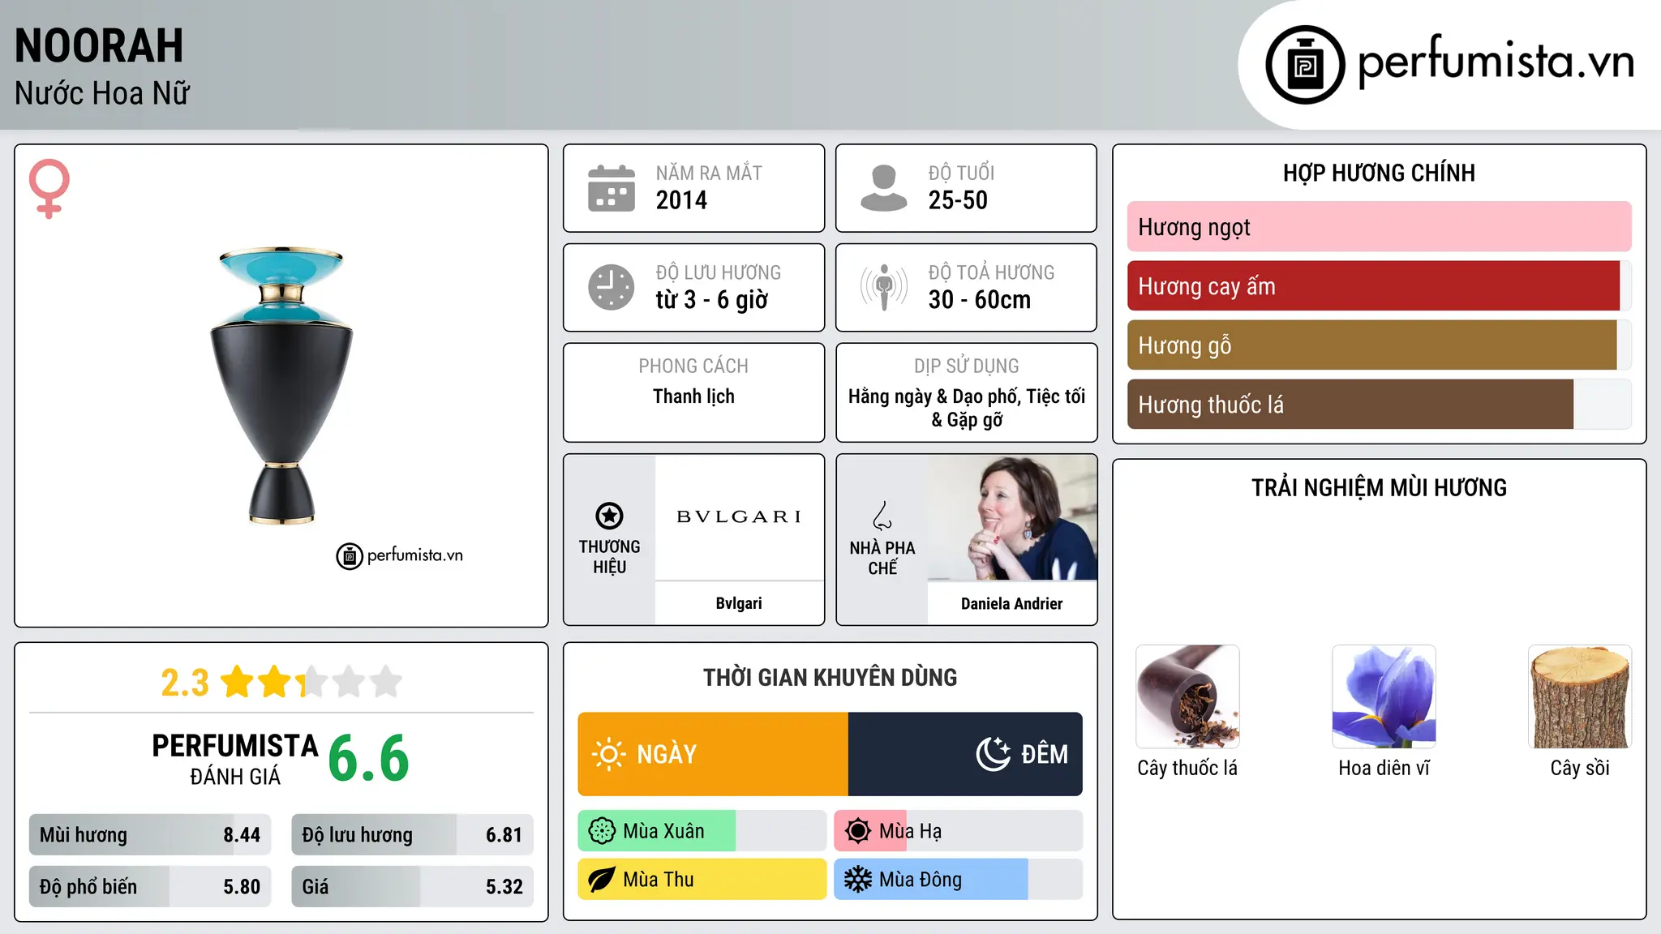Click the Hương cay ấm accord bar
The width and height of the screenshot is (1661, 934).
pyautogui.click(x=1379, y=286)
